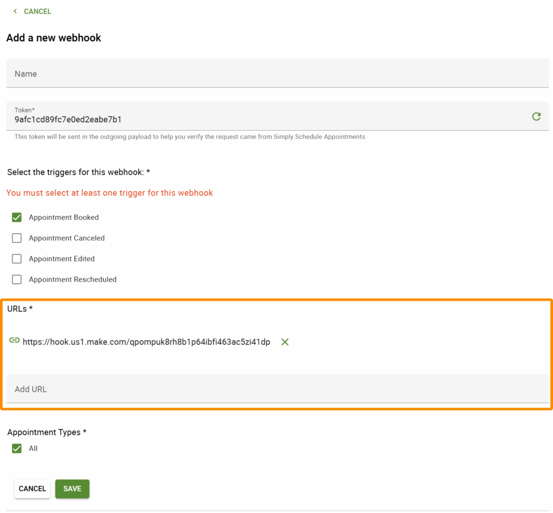
Task: Click the red trigger warning message
Action: coord(109,192)
